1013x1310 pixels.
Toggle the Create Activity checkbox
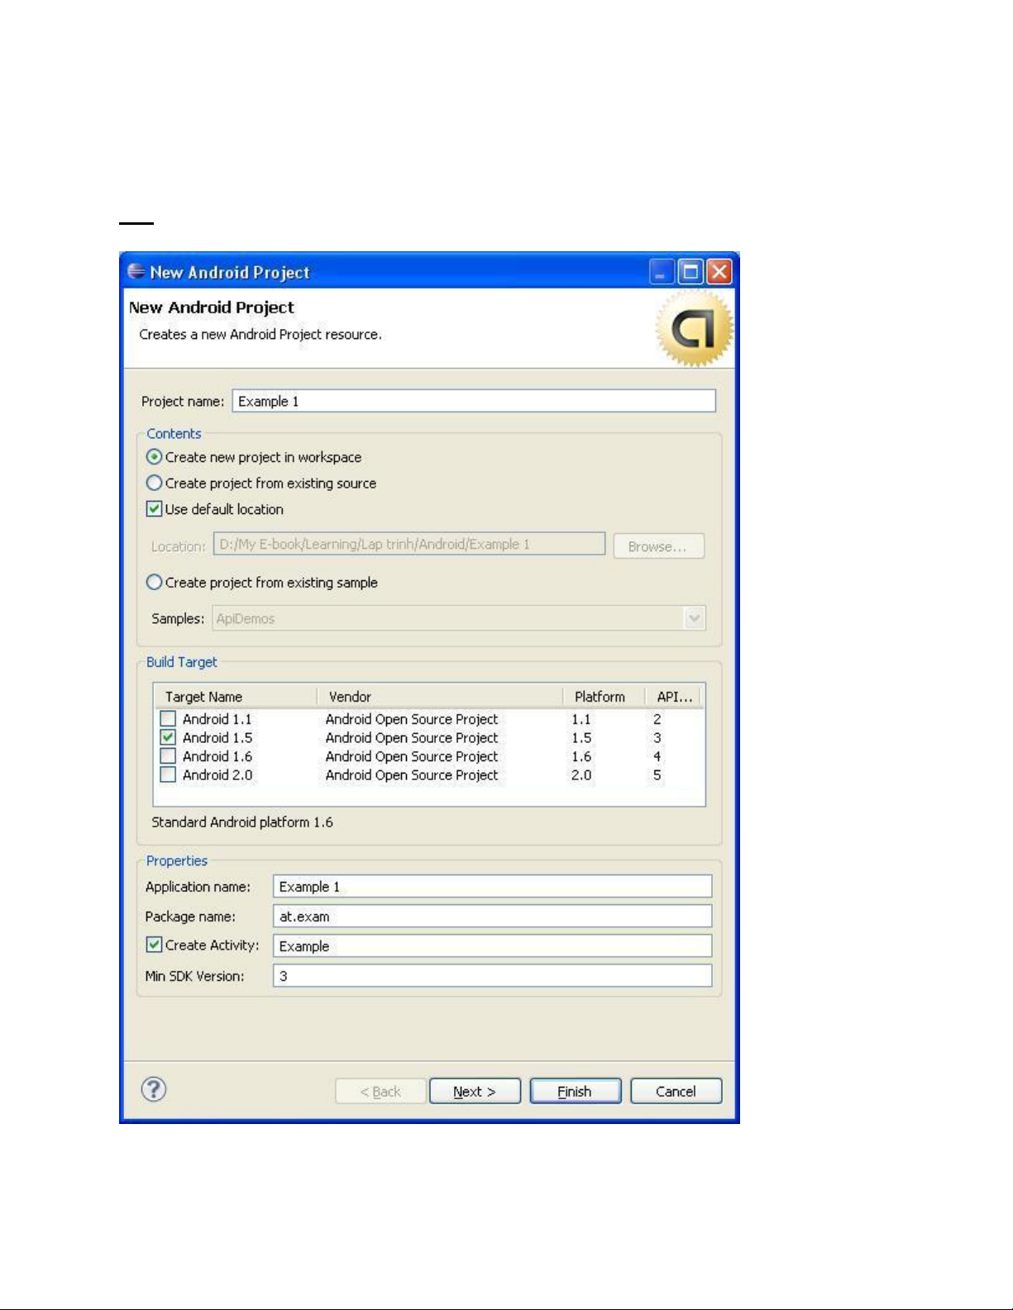coord(154,945)
